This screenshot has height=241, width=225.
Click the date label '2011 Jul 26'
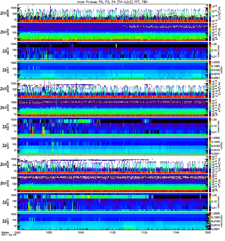pos(9,235)
